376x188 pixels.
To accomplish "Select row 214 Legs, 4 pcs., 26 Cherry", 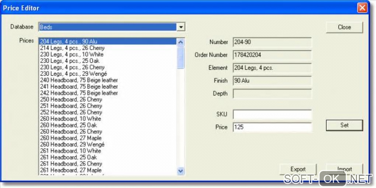I will click(108, 48).
